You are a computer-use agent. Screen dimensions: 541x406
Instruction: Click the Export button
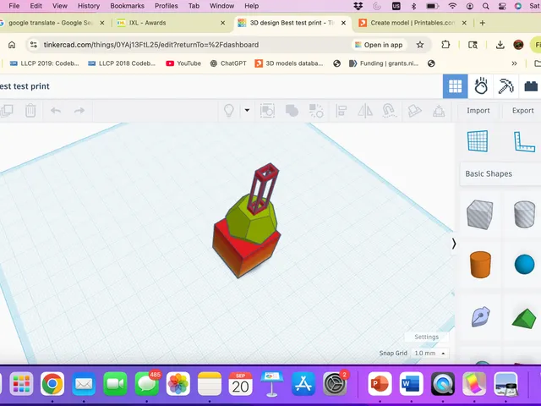point(522,111)
